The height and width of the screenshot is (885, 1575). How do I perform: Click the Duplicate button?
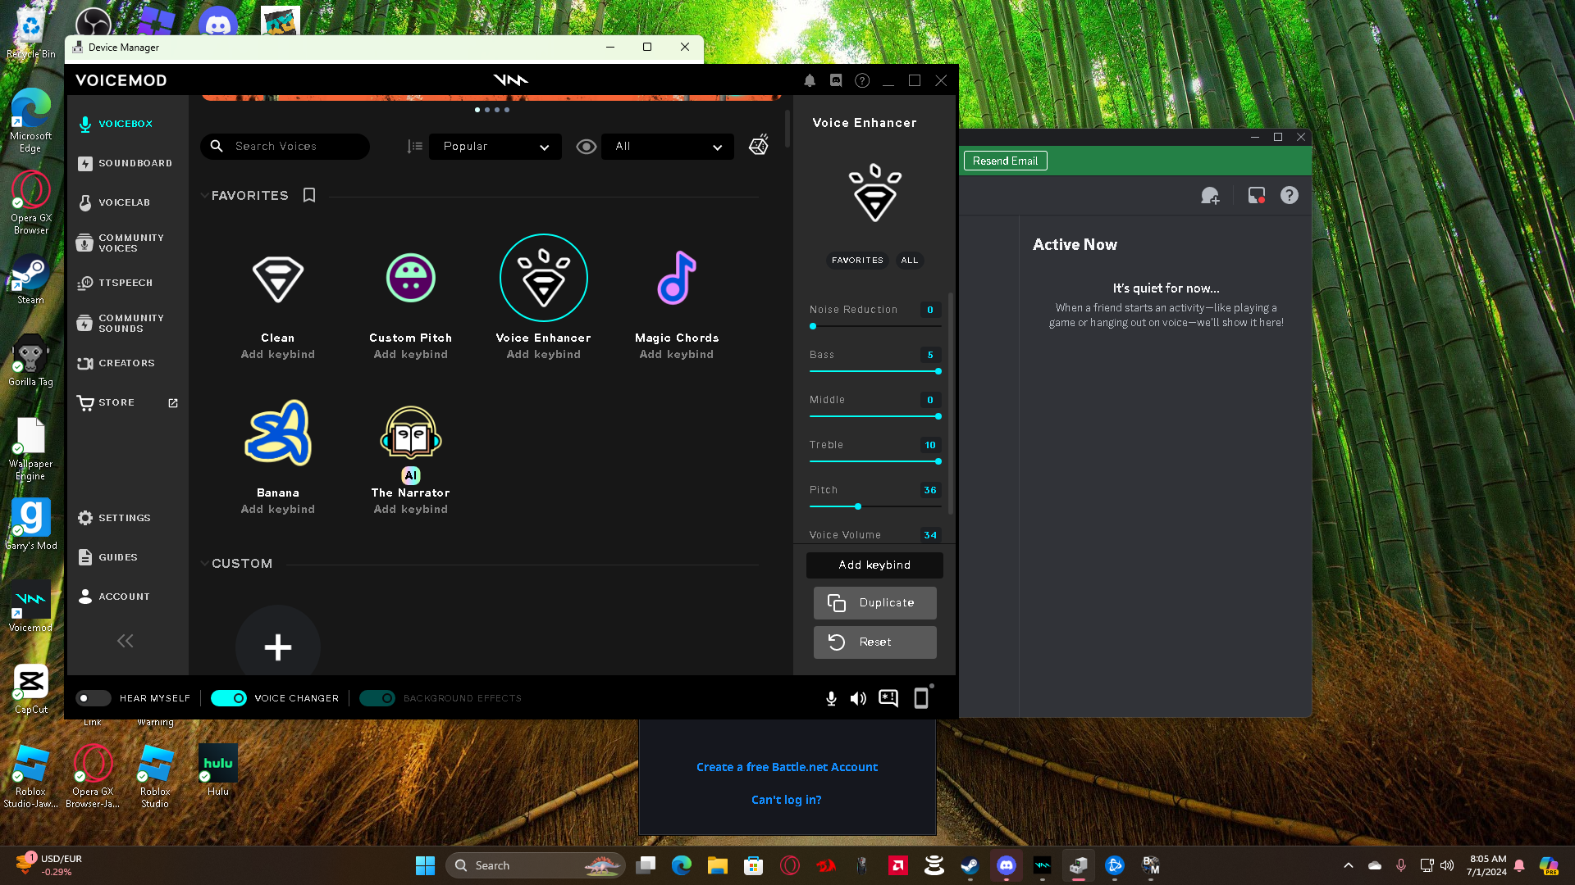874,603
